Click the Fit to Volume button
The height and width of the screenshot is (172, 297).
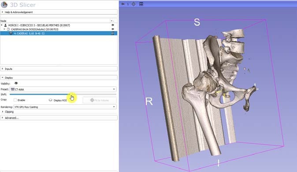[100, 100]
